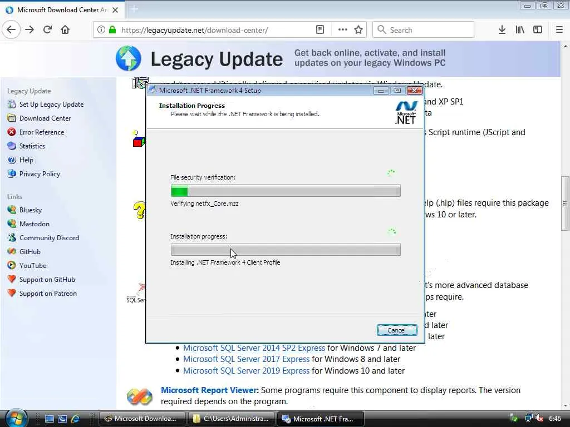This screenshot has width=570, height=427.
Task: Reload the current page
Action: click(x=47, y=30)
